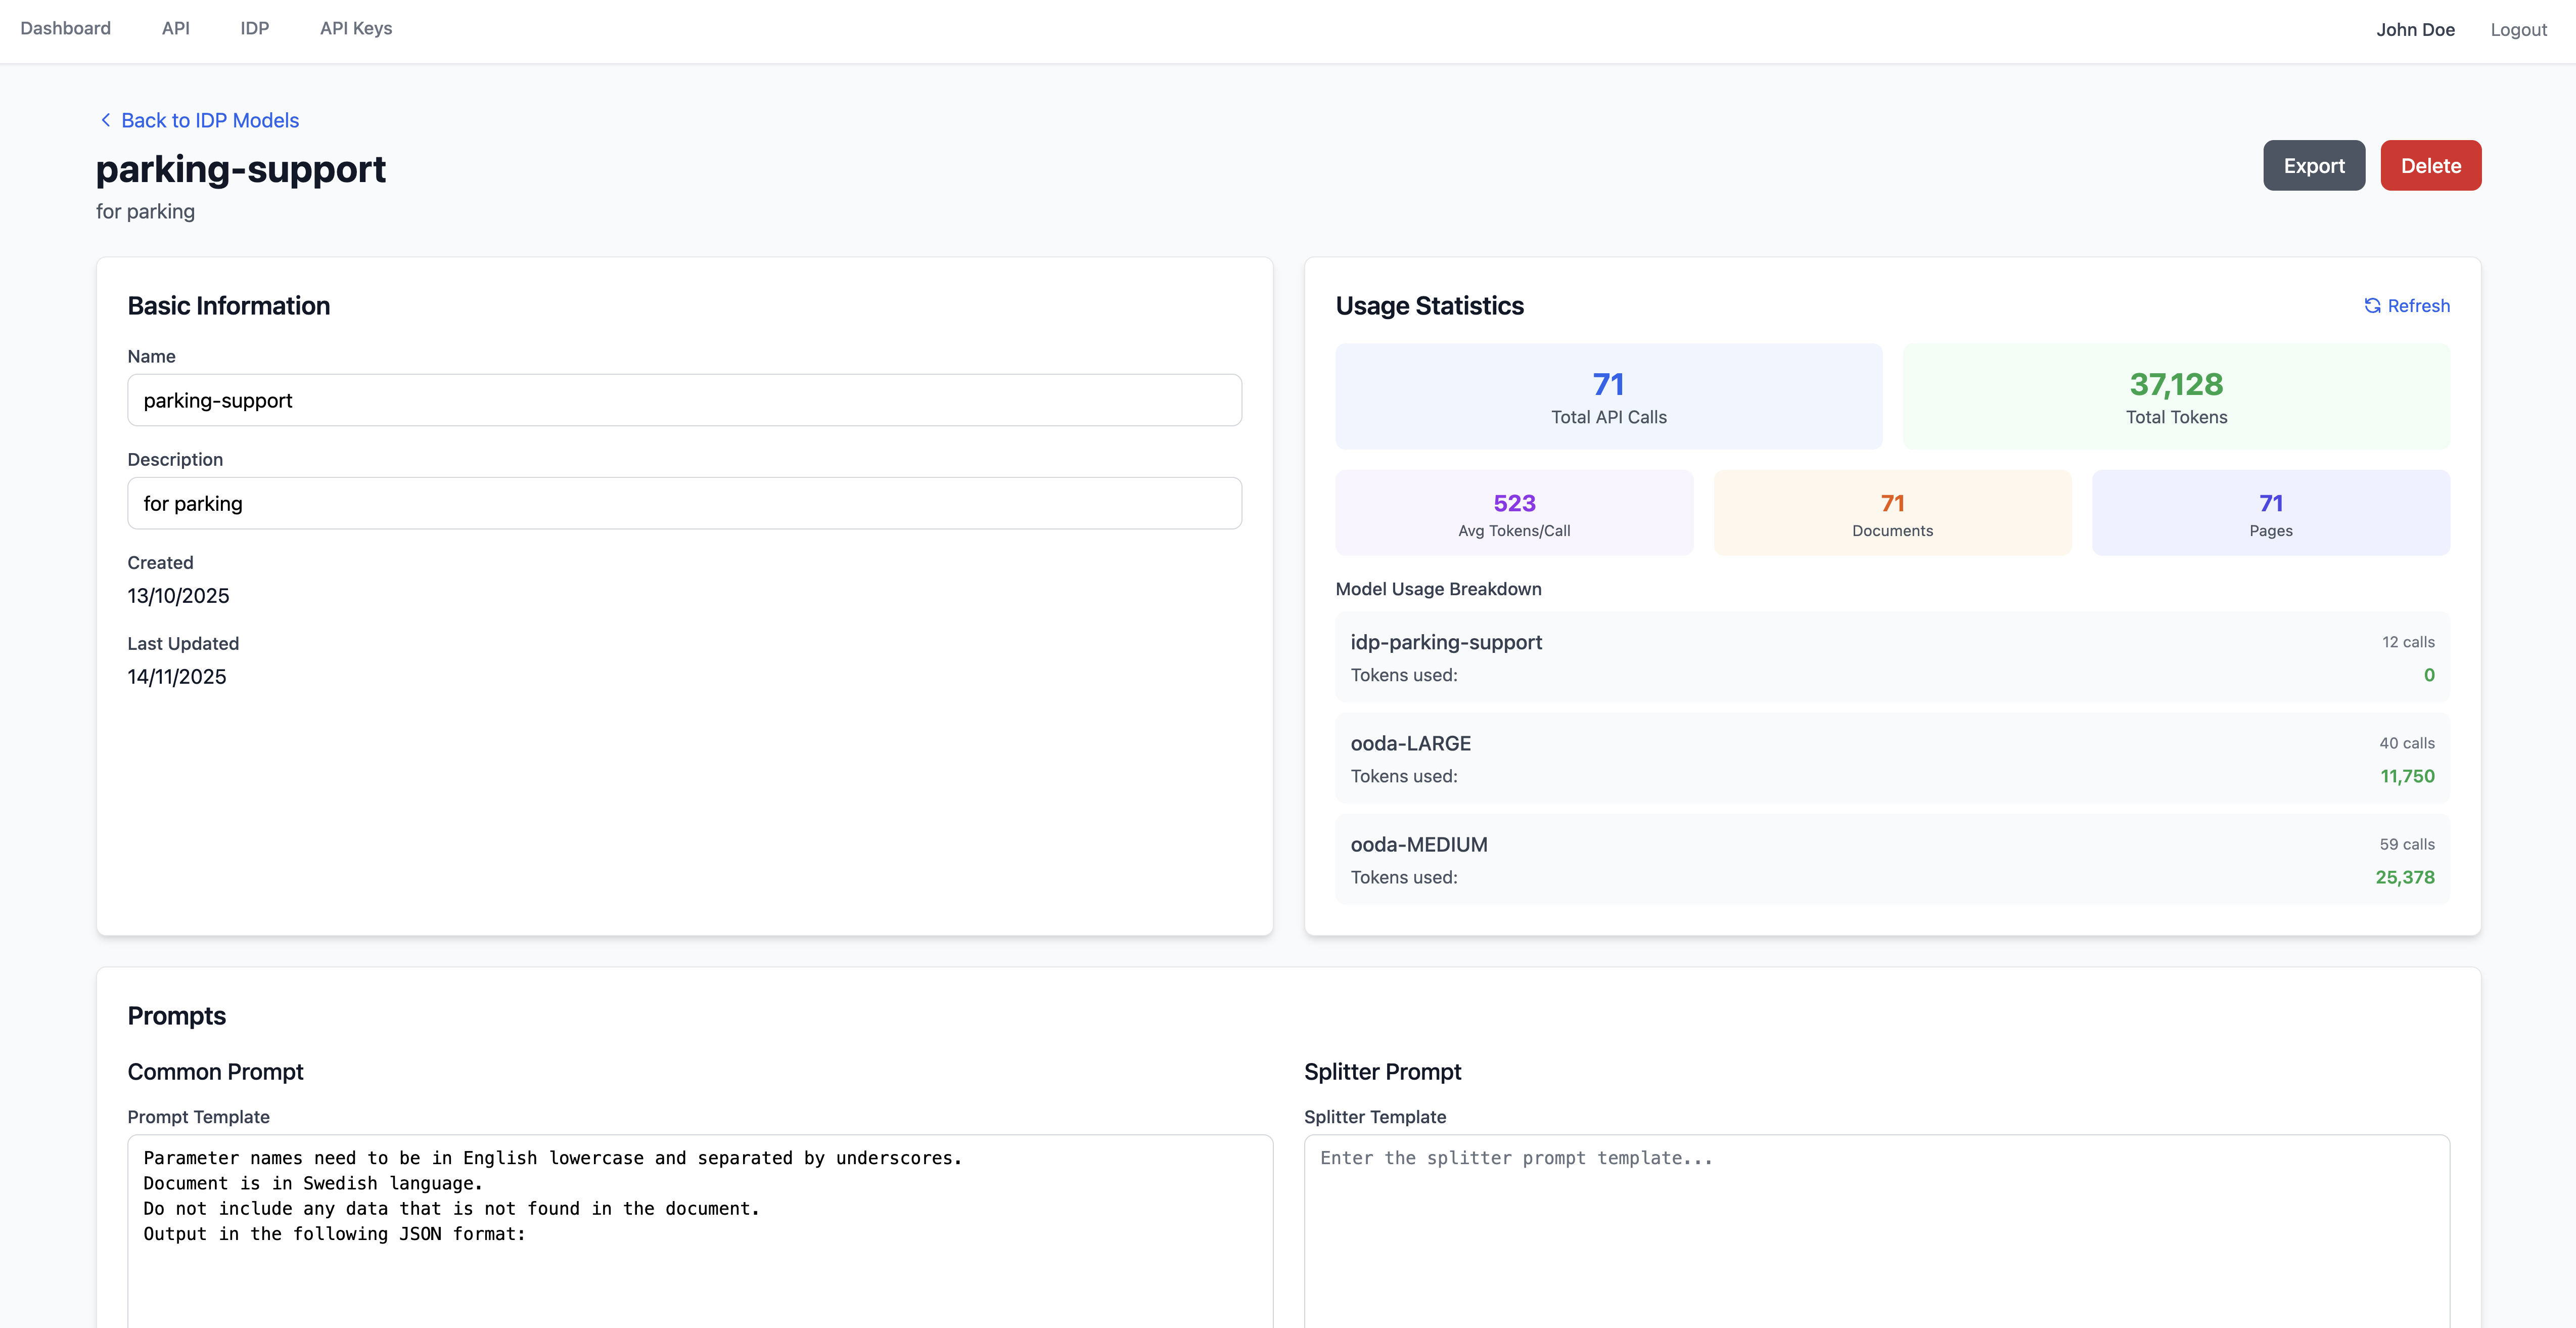Click the John Doe user name

point(2414,30)
